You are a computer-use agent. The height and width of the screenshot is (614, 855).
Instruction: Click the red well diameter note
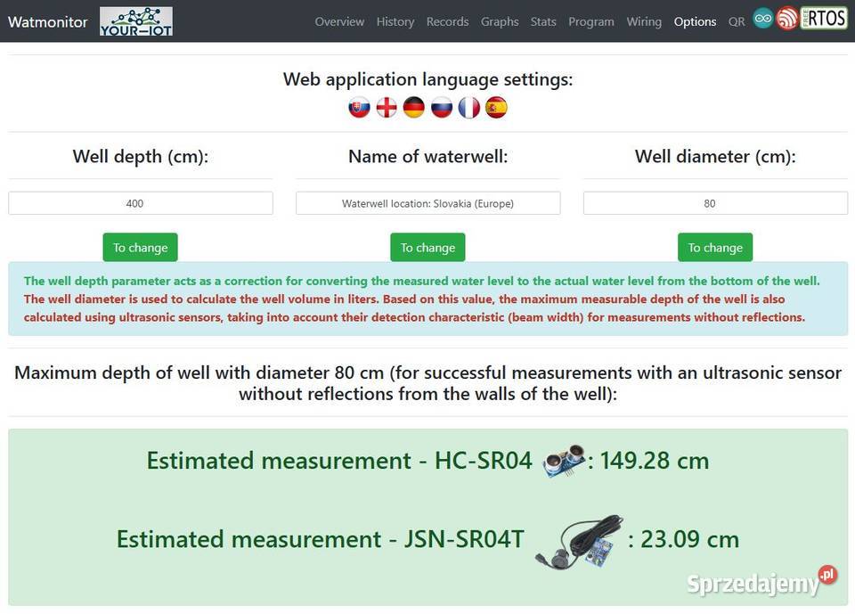(x=414, y=307)
